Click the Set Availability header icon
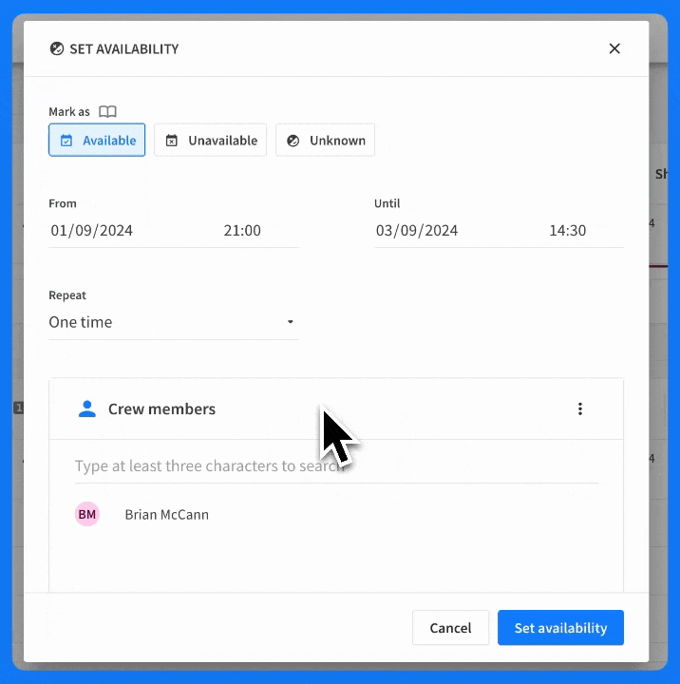Screen dimensions: 680x684 pyautogui.click(x=57, y=48)
